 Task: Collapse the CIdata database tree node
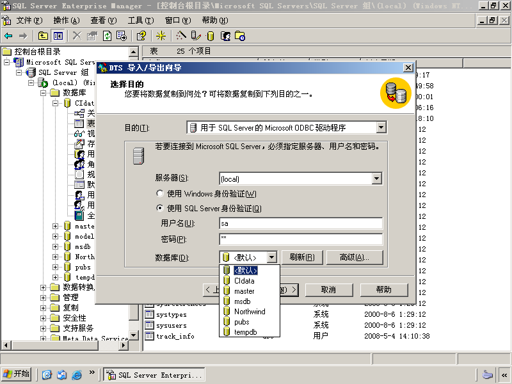pyautogui.click(x=56, y=103)
